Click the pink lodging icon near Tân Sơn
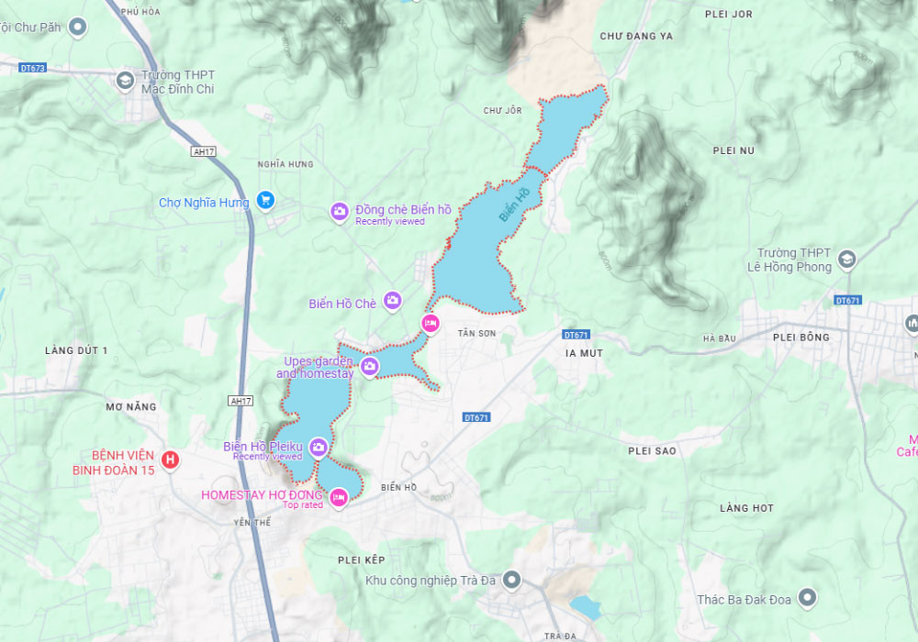The width and height of the screenshot is (918, 642). pos(431,323)
